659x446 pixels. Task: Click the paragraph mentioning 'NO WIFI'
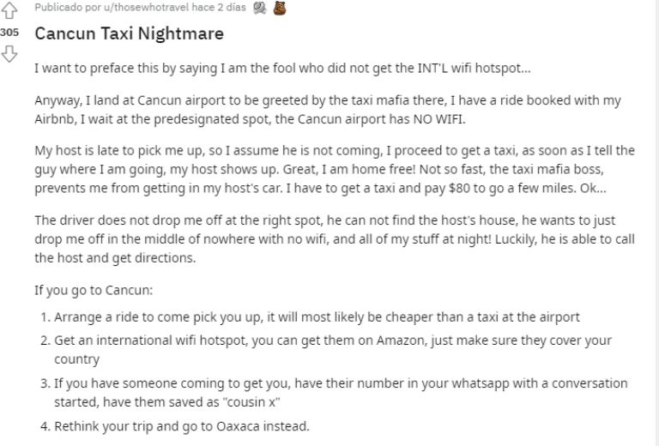(328, 110)
